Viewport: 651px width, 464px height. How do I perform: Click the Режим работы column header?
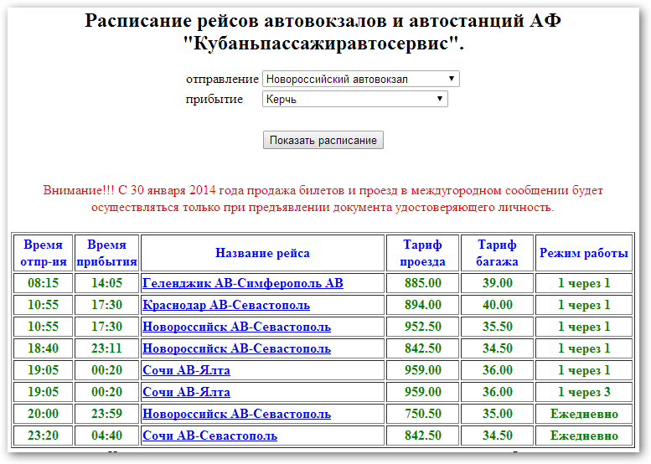pyautogui.click(x=584, y=253)
